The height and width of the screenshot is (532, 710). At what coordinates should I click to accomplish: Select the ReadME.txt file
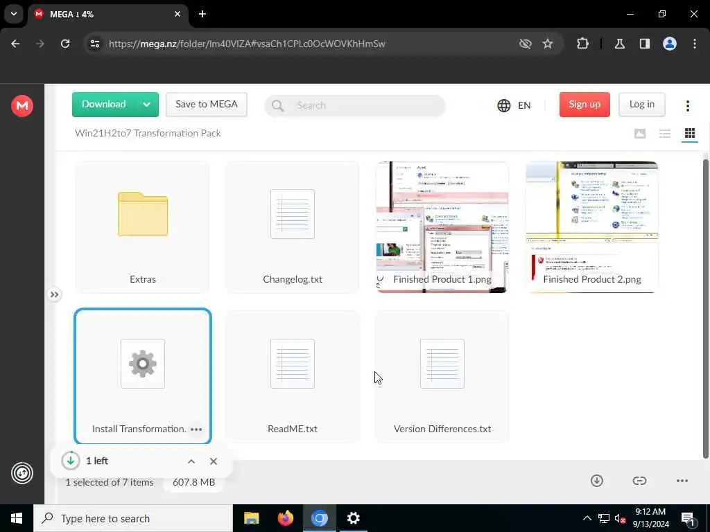coord(293,376)
